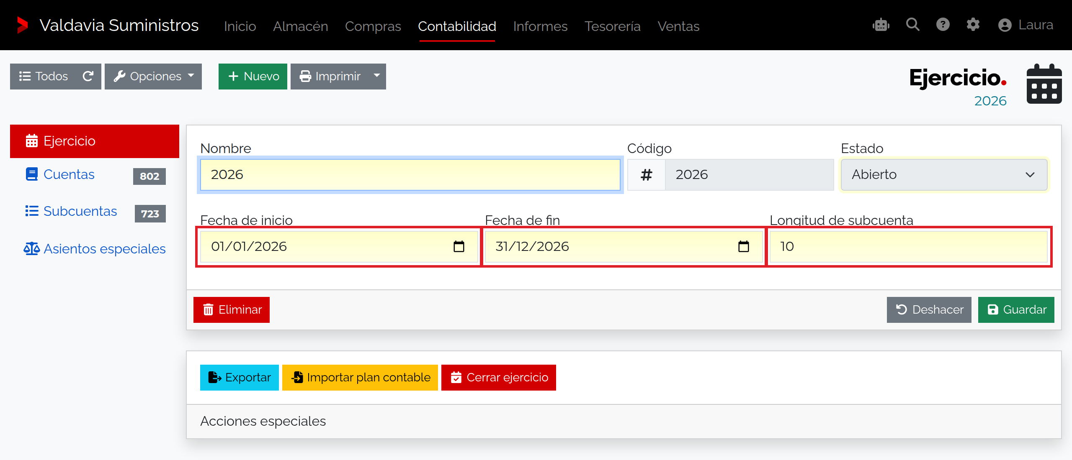Screen dimensions: 1072x460
Task: Click the large calendar icon by Ejercicio title
Action: click(x=1044, y=84)
